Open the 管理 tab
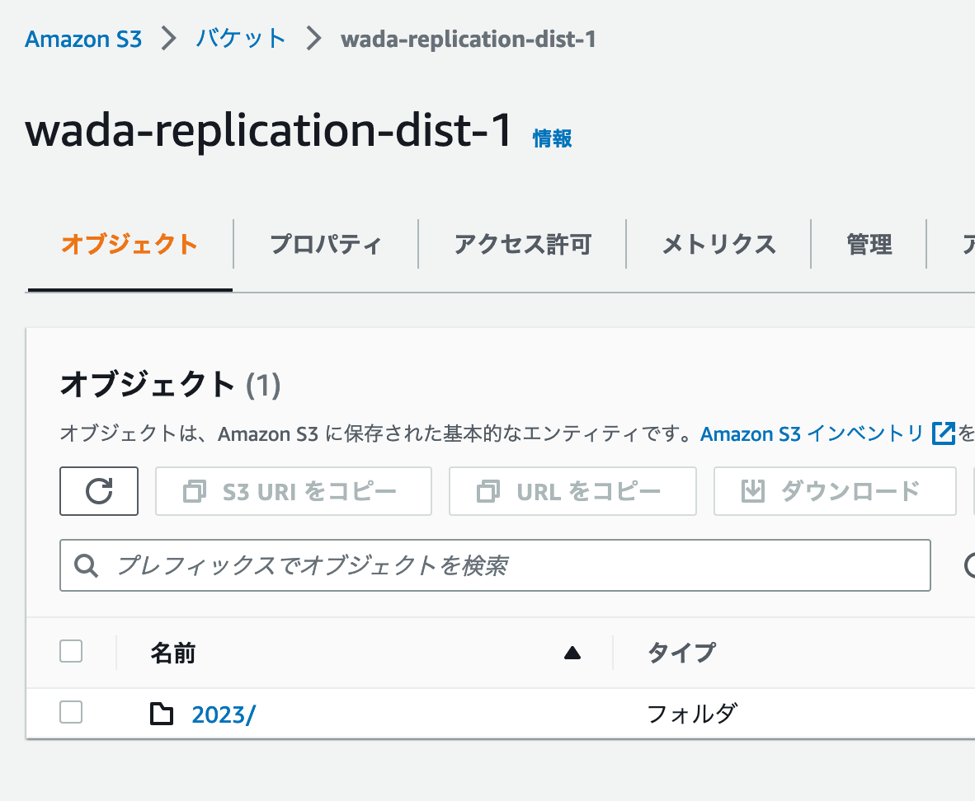Image resolution: width=975 pixels, height=801 pixels. [869, 244]
